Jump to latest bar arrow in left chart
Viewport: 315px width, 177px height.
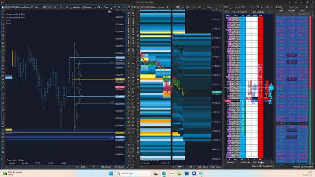[110, 11]
